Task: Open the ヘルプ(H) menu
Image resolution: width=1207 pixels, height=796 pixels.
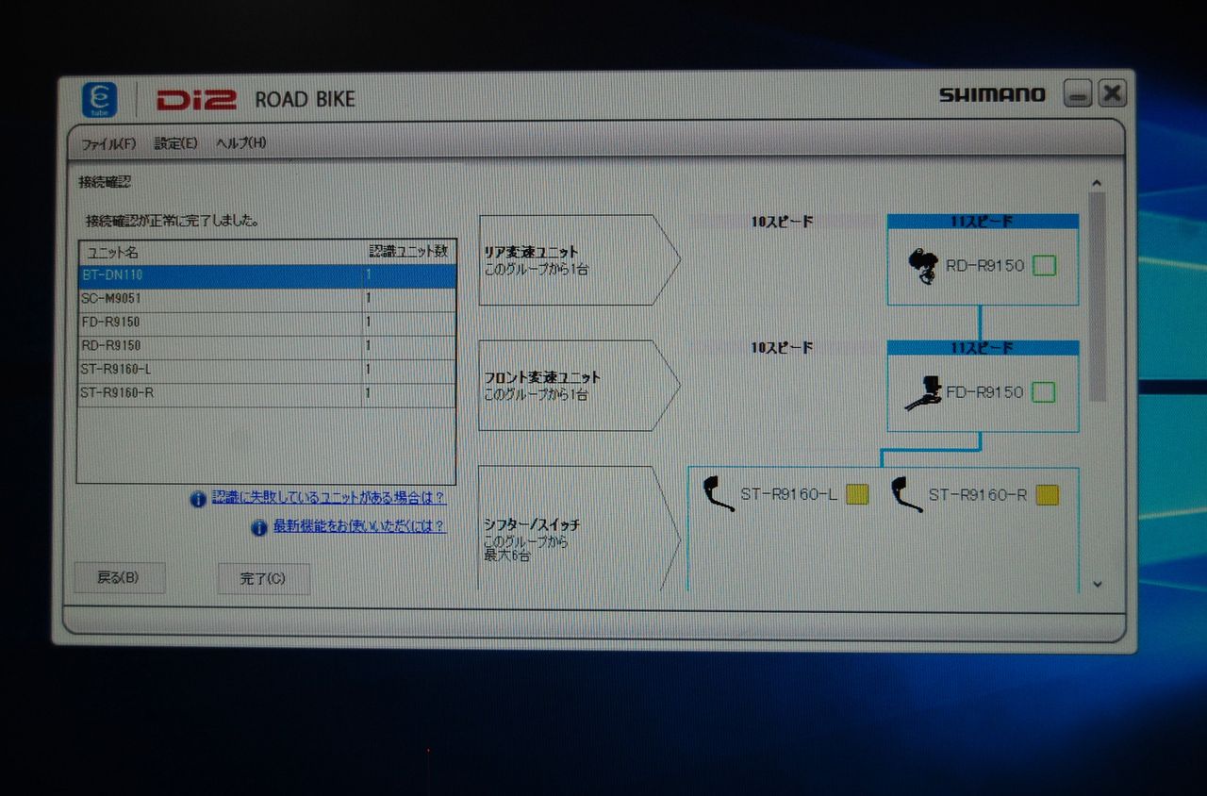Action: coord(241,142)
